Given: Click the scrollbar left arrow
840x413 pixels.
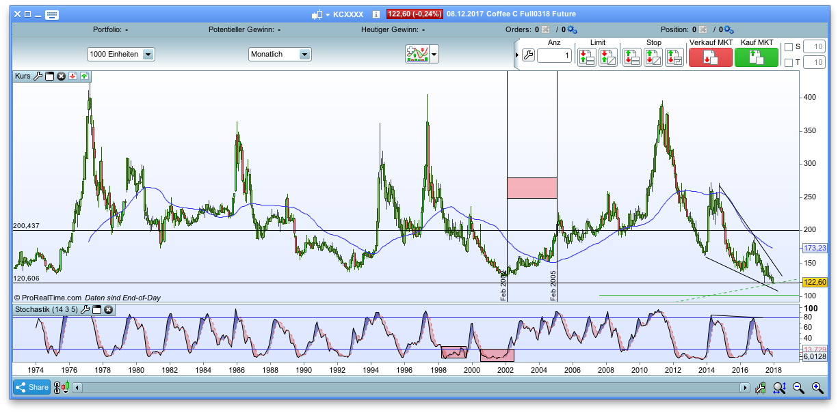Looking at the screenshot, I should tap(78, 388).
